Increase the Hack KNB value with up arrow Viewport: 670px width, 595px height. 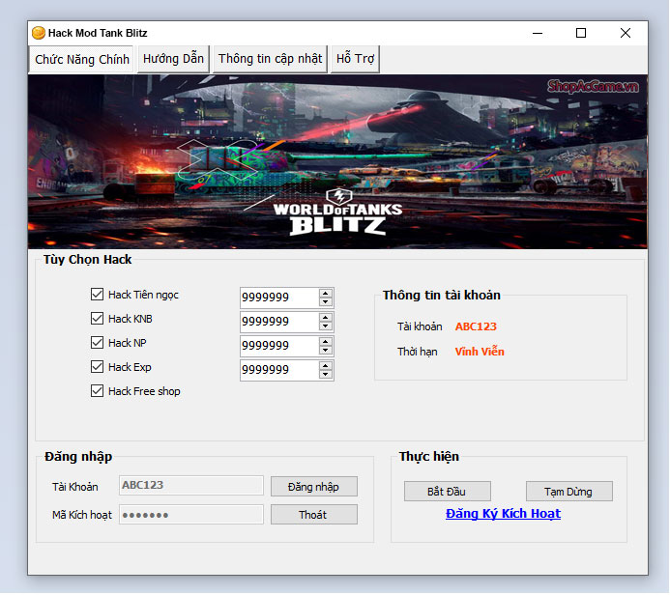pos(326,318)
